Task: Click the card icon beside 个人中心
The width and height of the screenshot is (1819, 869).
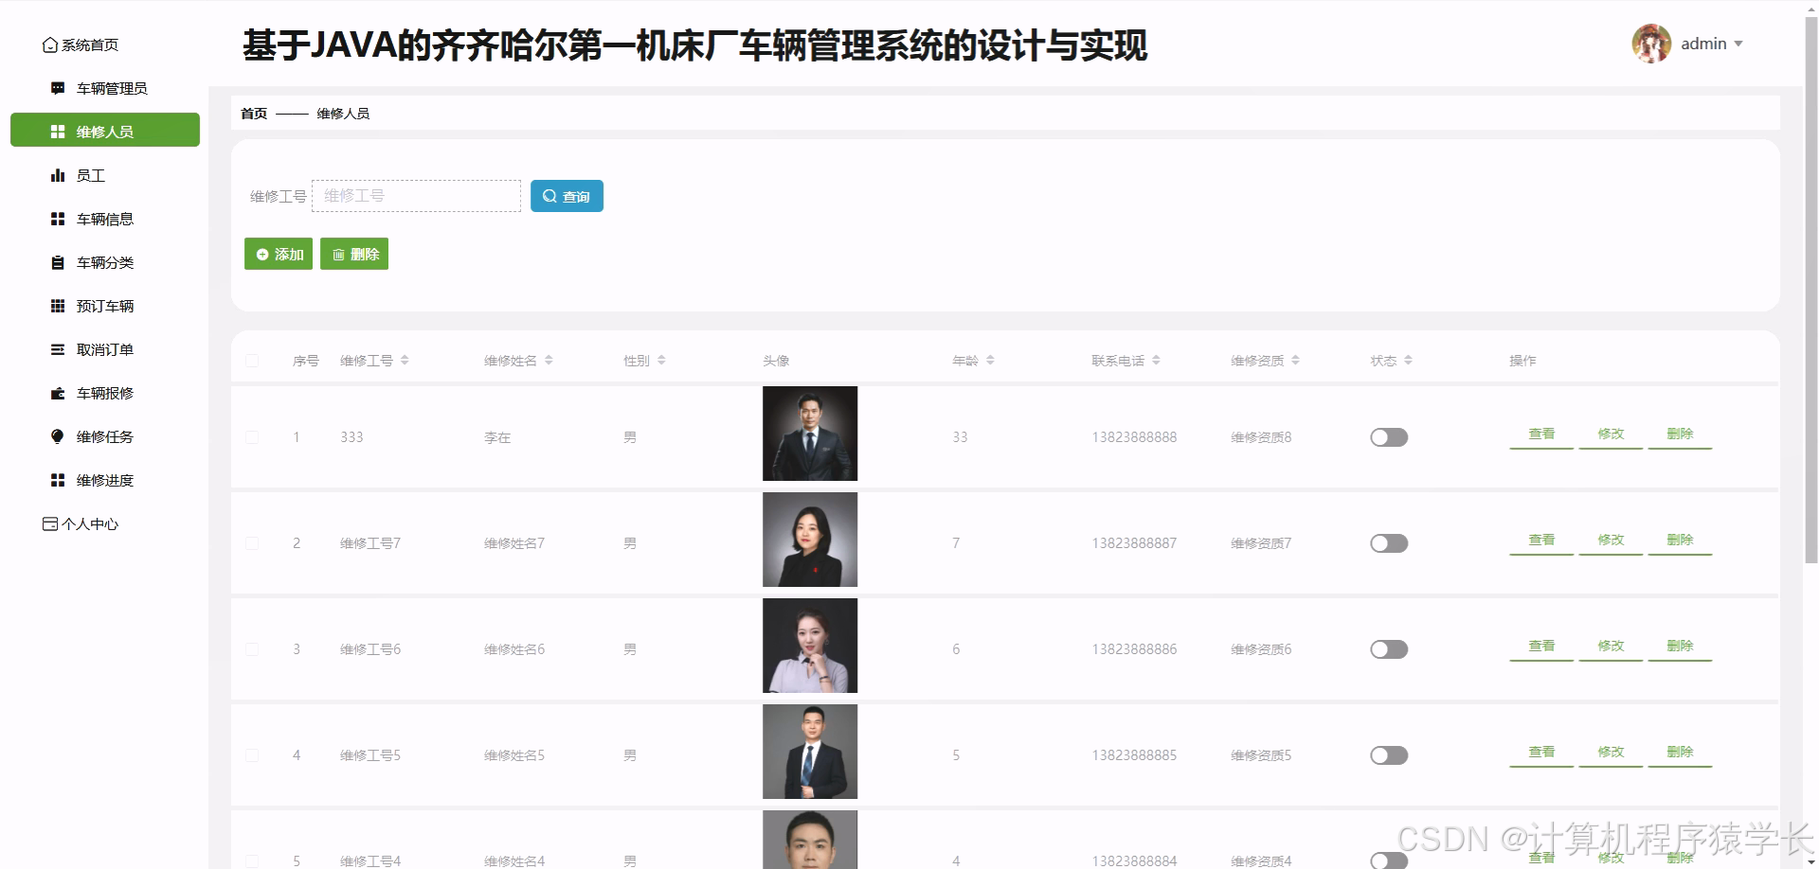Action: [x=49, y=523]
